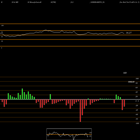The image size is (140, 140).
Task: Click the -20 label on MR axis
Action: [137, 106]
